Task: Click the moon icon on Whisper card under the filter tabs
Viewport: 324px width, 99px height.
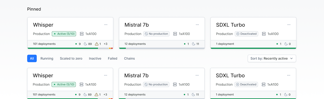Action: pyautogui.click(x=85, y=94)
